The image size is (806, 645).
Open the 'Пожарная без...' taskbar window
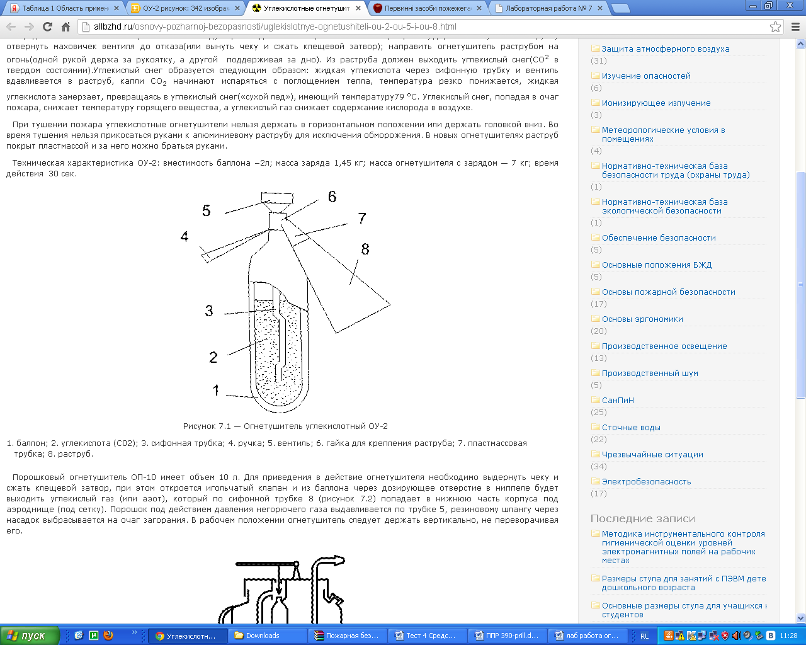[347, 636]
